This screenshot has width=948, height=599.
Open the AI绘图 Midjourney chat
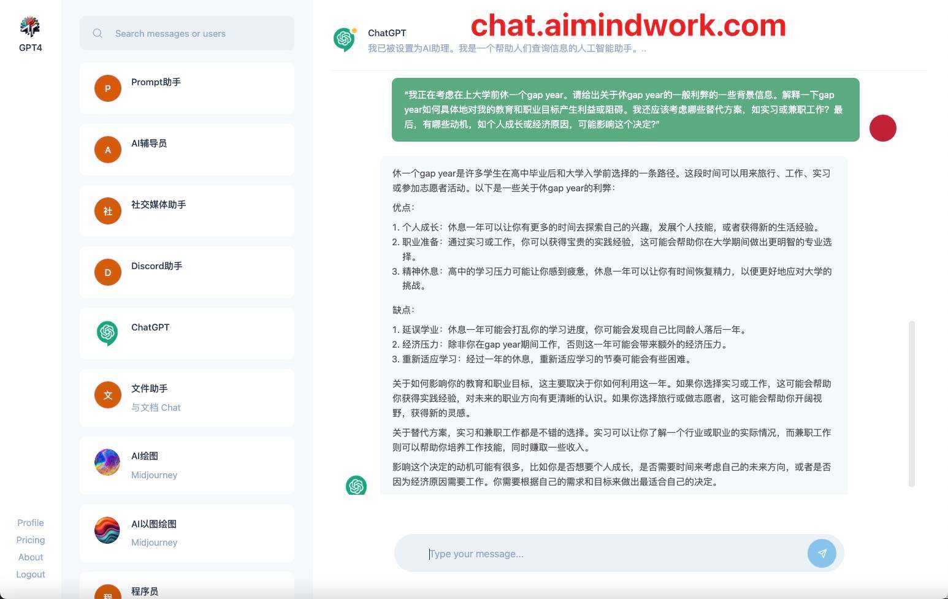[187, 465]
